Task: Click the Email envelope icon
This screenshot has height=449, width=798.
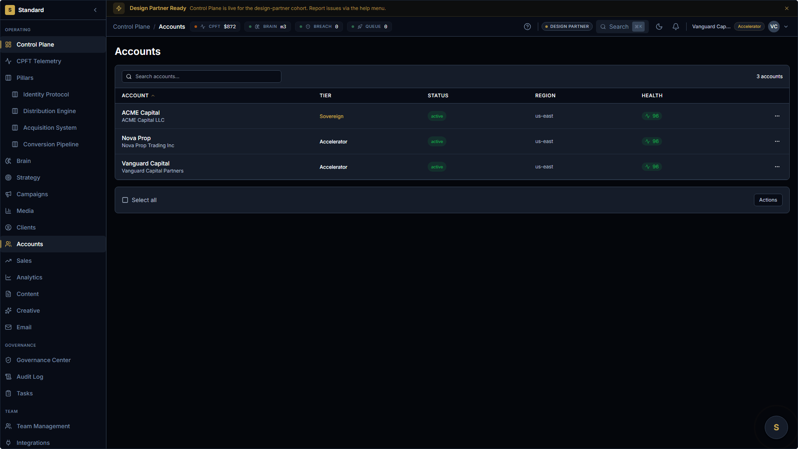Action: [x=8, y=327]
